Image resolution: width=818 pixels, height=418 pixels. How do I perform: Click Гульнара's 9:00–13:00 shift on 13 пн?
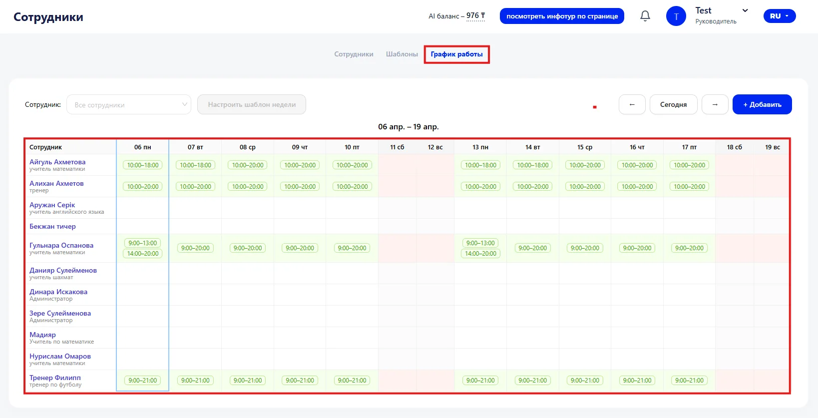point(480,243)
